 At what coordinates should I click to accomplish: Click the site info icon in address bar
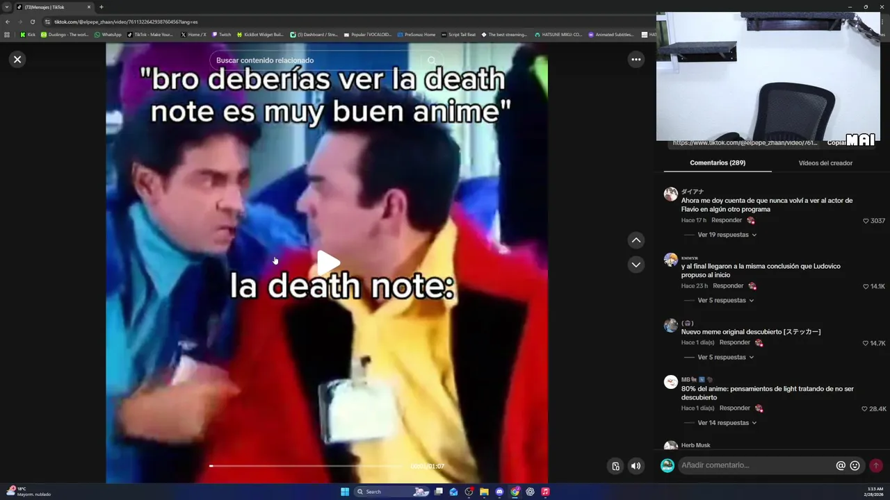(x=47, y=22)
